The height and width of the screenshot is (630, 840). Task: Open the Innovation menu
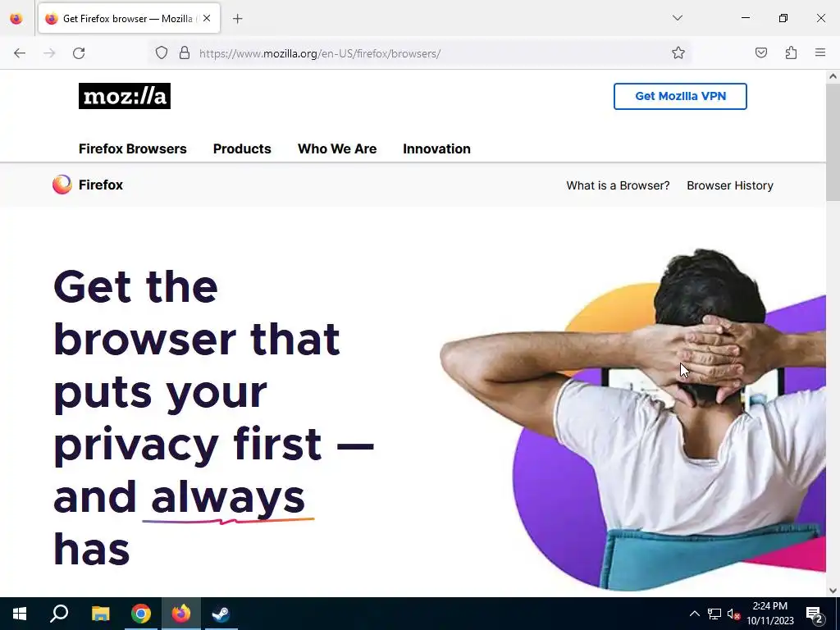[x=436, y=149]
